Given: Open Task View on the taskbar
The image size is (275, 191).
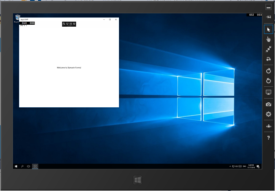Looking at the screenshot, I should click(x=29, y=166).
